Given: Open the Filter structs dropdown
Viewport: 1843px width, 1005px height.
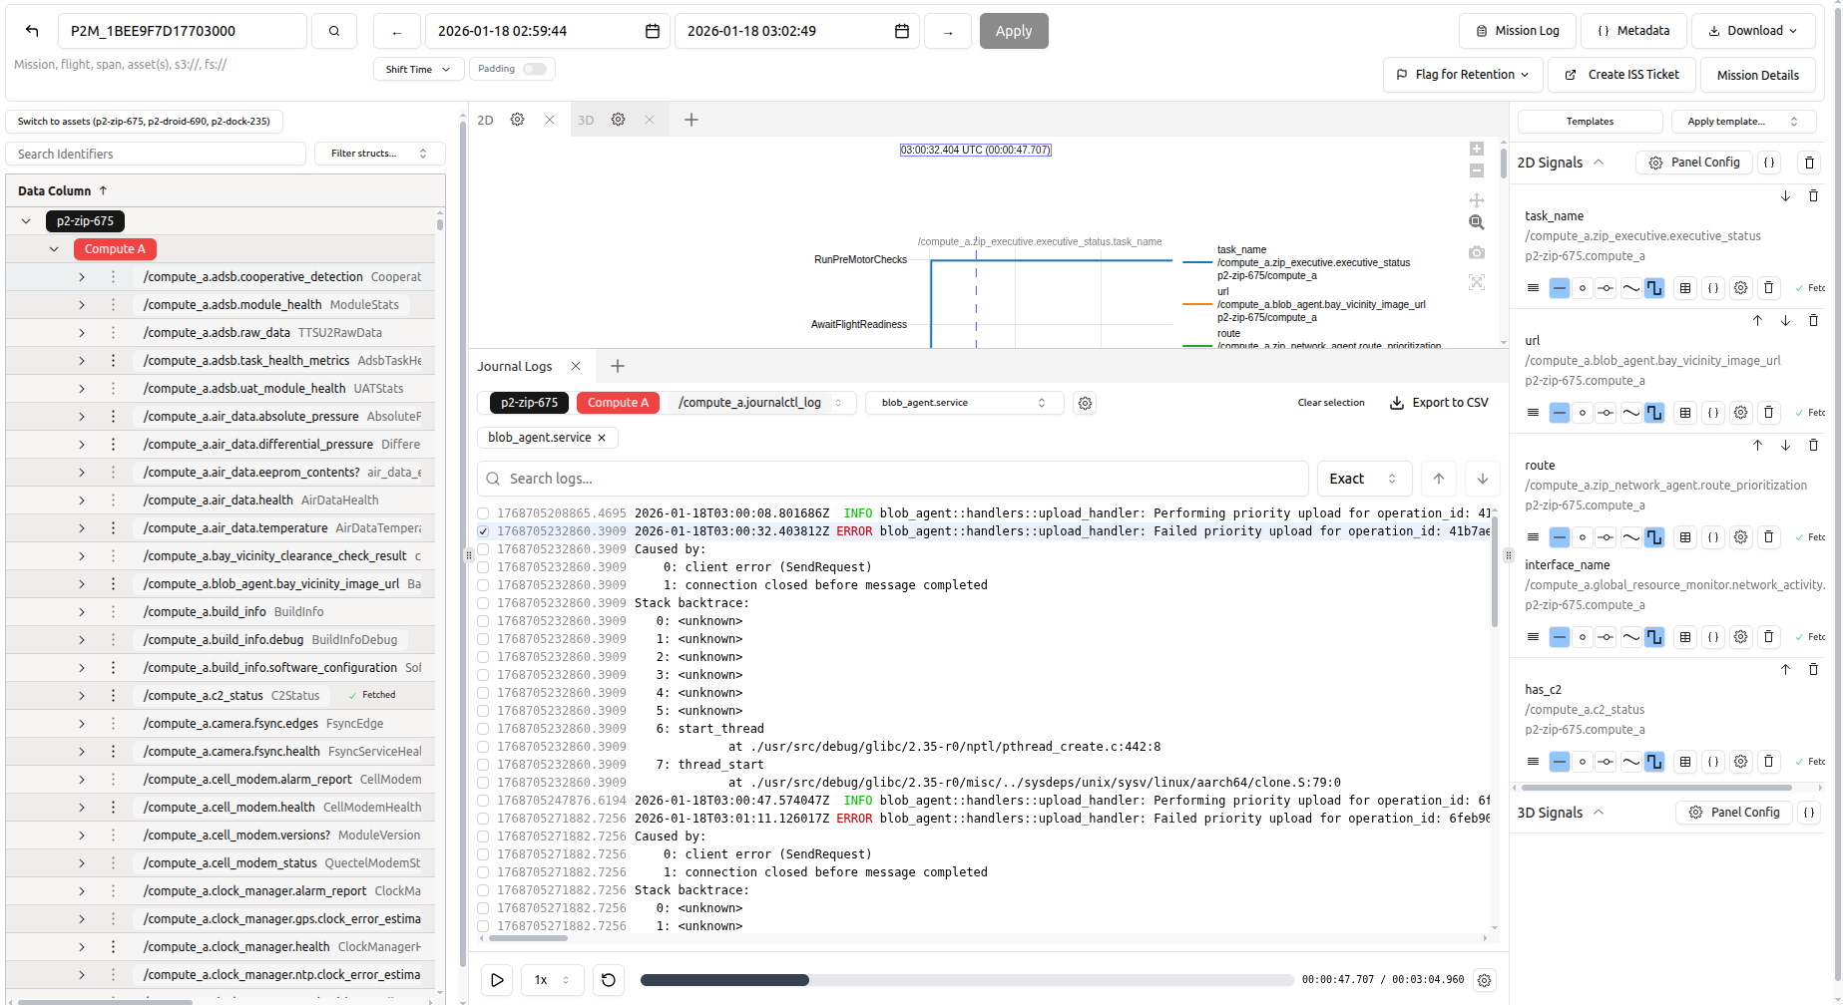Looking at the screenshot, I should point(379,154).
